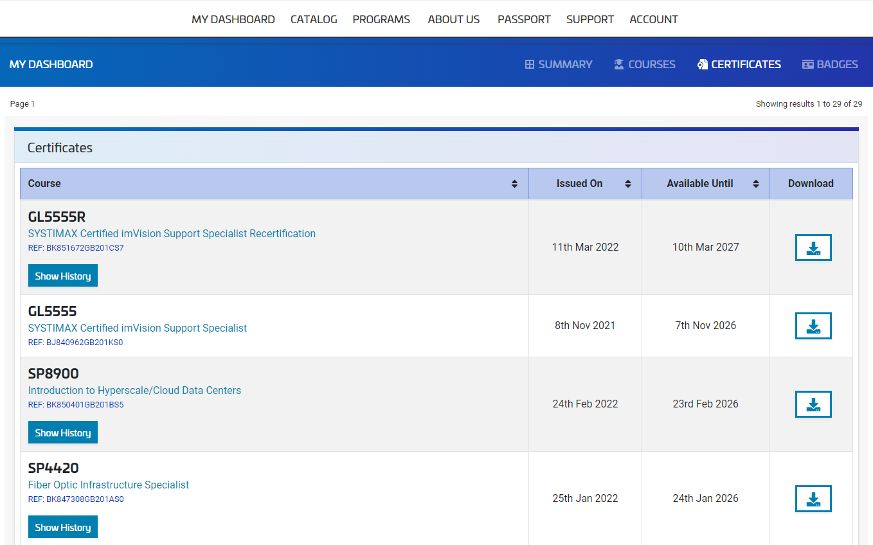Open the About Us menu item

tap(454, 19)
